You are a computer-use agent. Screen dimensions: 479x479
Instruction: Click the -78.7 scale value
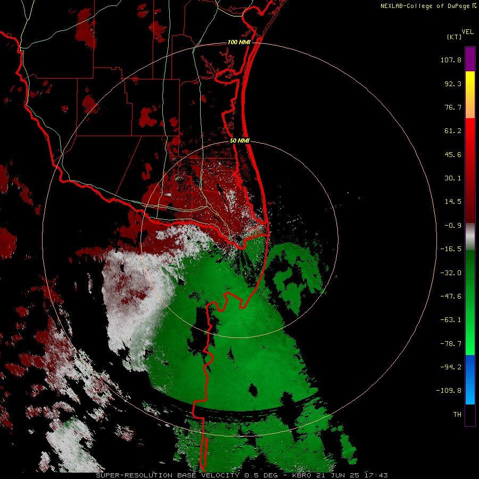coord(451,344)
